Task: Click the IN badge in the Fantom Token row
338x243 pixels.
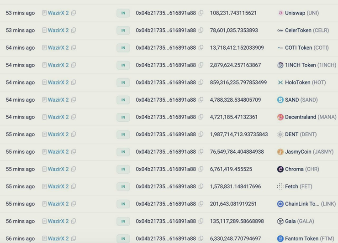Action: point(123,238)
